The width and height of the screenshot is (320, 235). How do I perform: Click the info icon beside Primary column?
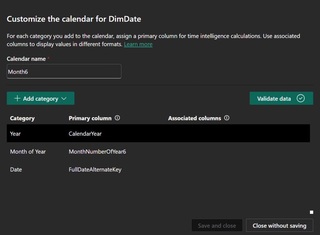tap(117, 118)
